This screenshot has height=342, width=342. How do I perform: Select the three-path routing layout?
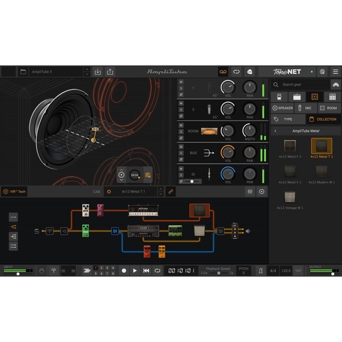pyautogui.click(x=13, y=236)
